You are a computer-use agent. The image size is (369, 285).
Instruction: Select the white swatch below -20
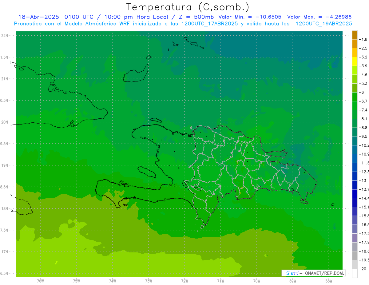[355, 273]
